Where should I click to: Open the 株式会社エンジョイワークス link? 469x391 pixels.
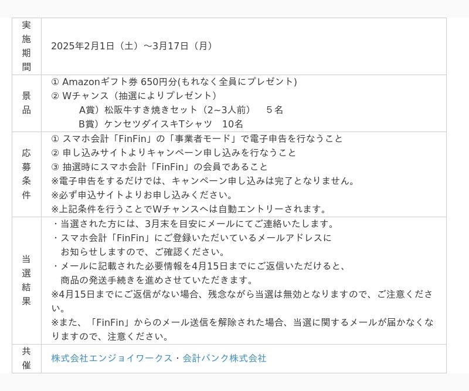click(x=111, y=358)
